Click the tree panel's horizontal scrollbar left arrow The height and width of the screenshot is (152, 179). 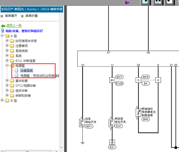[x=2, y=151]
